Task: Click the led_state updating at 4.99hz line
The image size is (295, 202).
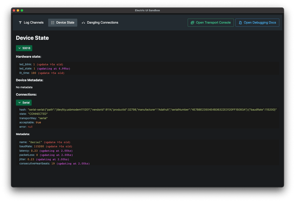Action: (x=53, y=69)
